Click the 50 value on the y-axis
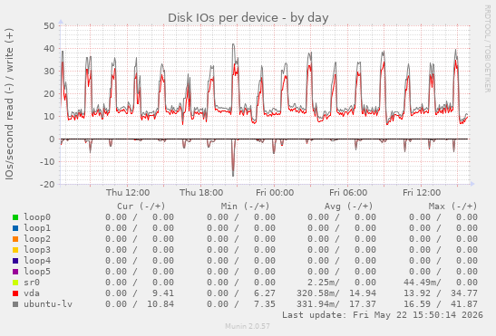Screen dimensions: 496x336 [49, 26]
